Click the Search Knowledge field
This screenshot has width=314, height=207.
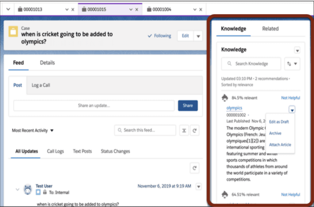point(251,64)
